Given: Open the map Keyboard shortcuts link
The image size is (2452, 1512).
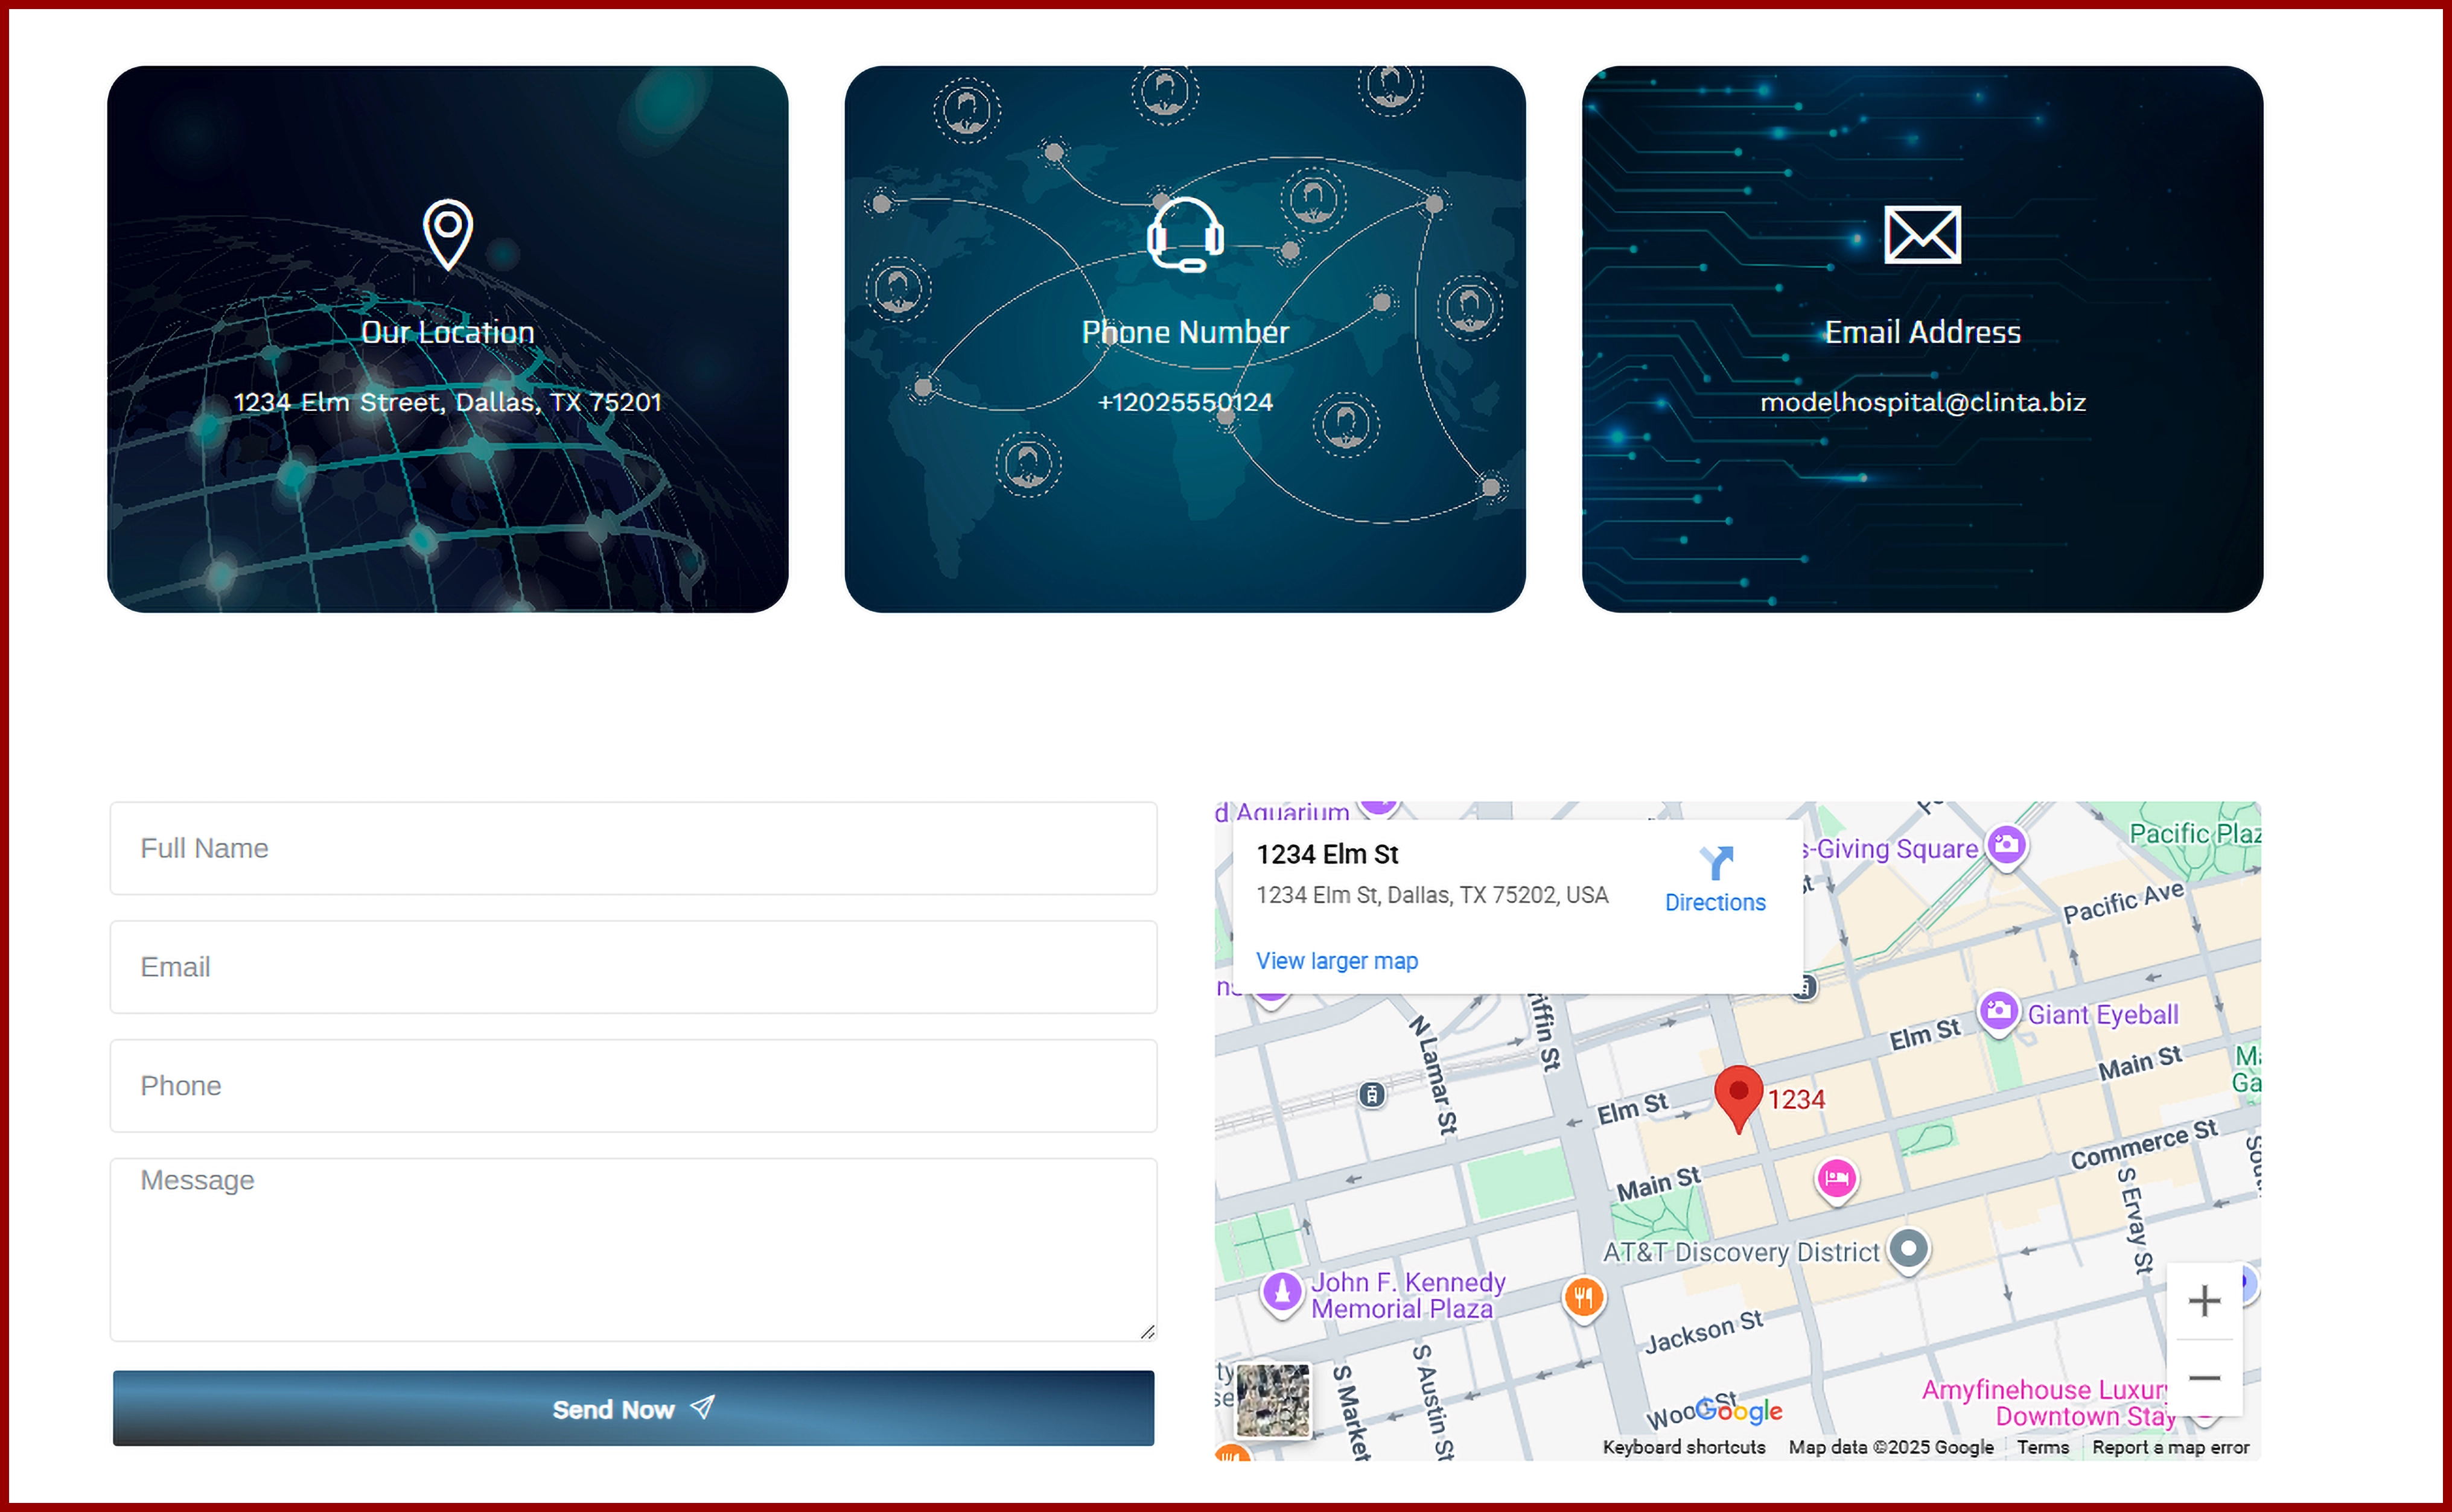Looking at the screenshot, I should [1683, 1447].
